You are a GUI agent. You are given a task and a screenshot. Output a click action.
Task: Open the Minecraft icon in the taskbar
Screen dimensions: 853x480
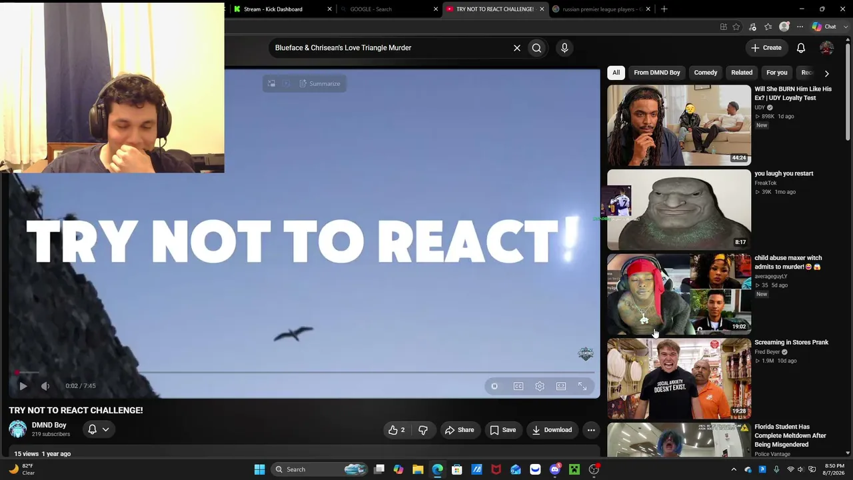pyautogui.click(x=574, y=469)
